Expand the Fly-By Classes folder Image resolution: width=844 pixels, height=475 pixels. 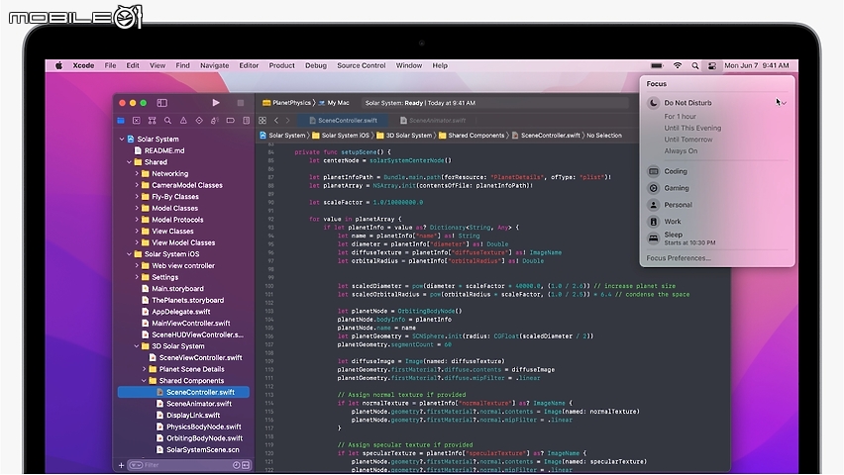pyautogui.click(x=137, y=197)
